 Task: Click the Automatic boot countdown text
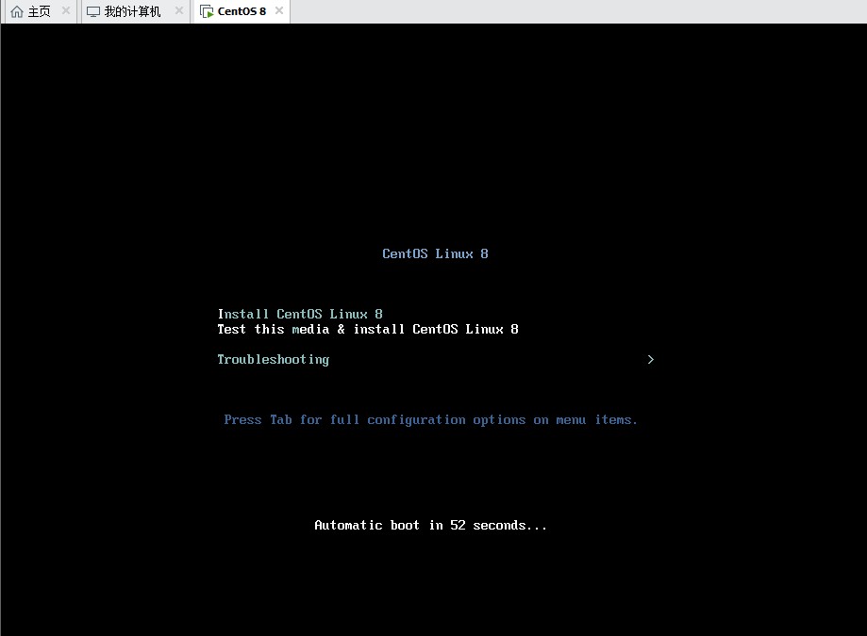[431, 525]
